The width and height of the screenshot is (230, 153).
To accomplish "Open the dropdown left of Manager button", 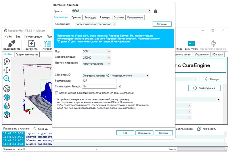I will click(x=195, y=79).
